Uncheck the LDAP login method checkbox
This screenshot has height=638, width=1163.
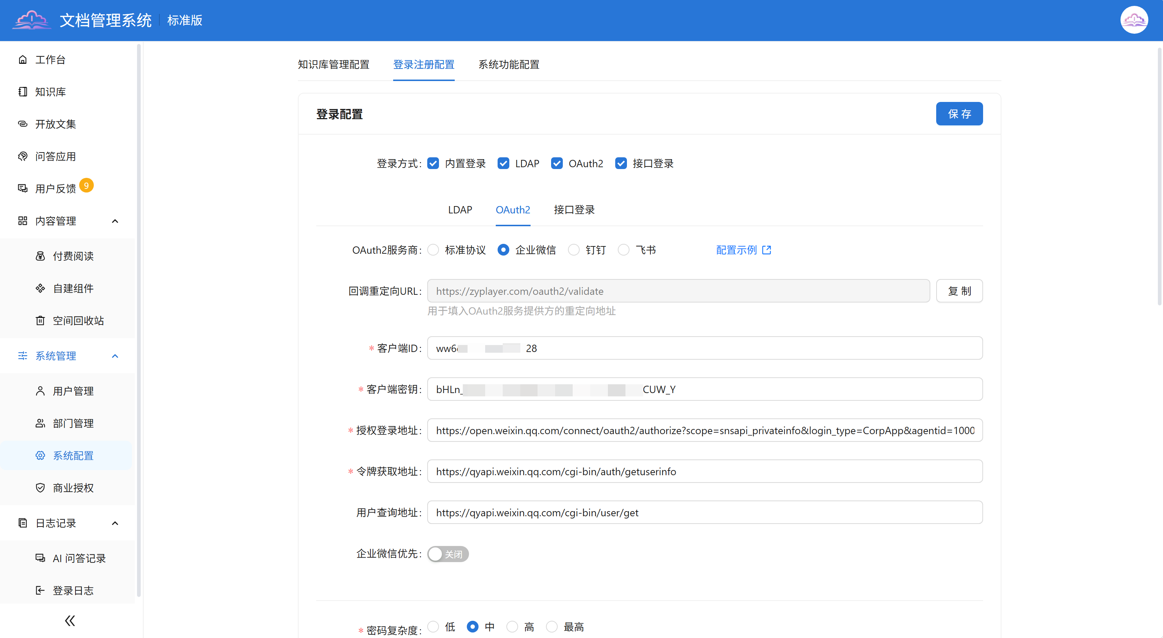tap(503, 164)
